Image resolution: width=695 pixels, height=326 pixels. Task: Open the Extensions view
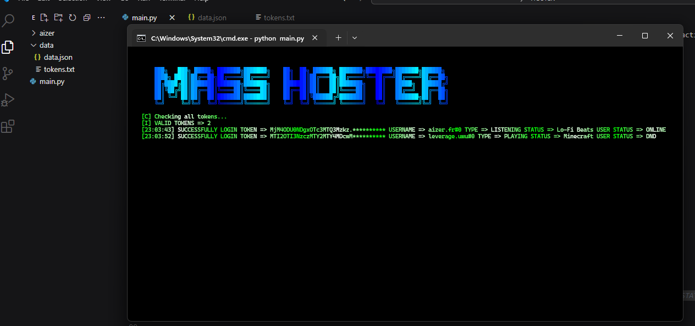click(8, 126)
